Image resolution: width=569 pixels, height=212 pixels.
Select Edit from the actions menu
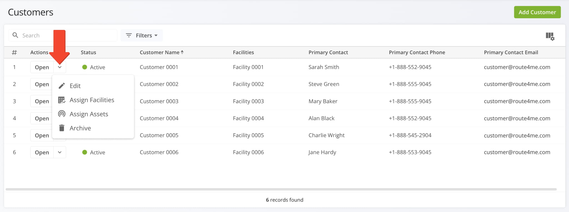point(93,86)
